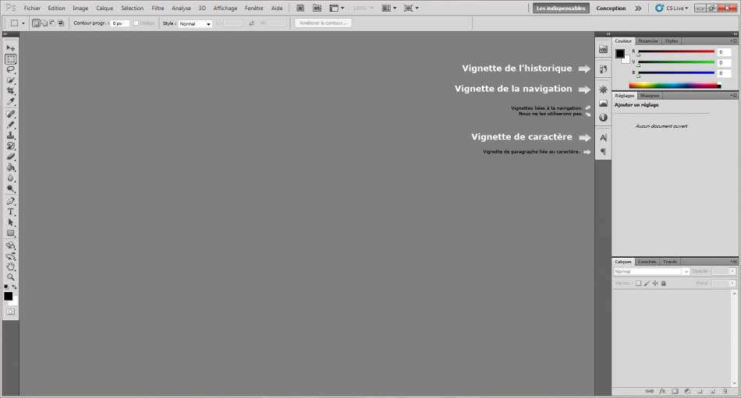Viewport: 741px width, 398px height.
Task: Toggle the Lissage checkbox
Action: point(136,23)
